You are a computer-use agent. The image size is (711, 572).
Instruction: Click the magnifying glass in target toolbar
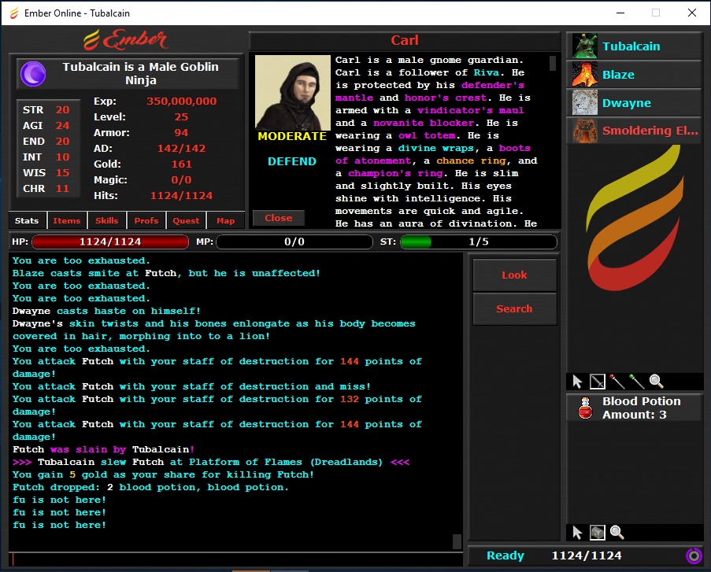(657, 382)
